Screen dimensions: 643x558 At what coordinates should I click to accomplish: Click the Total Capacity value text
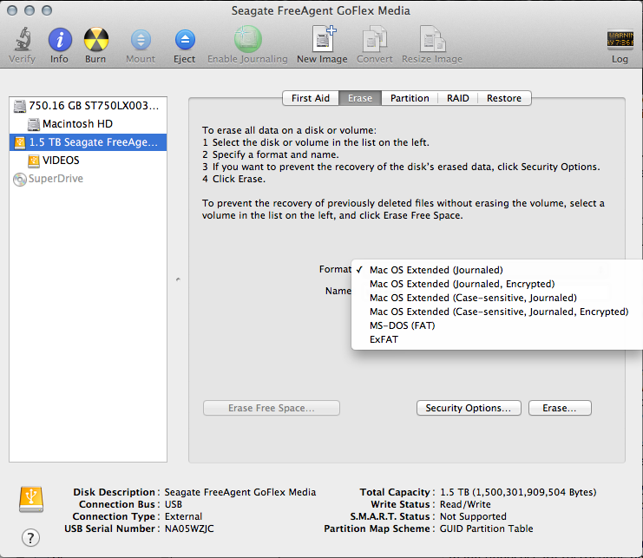(518, 492)
